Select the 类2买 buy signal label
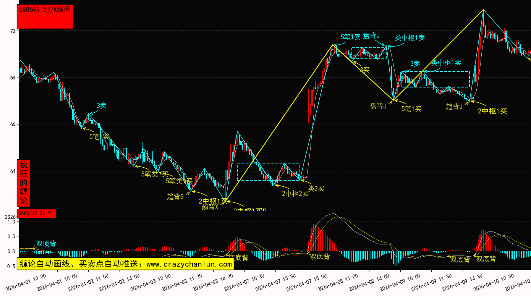Viewport: 531px width, 296px height. pos(316,188)
